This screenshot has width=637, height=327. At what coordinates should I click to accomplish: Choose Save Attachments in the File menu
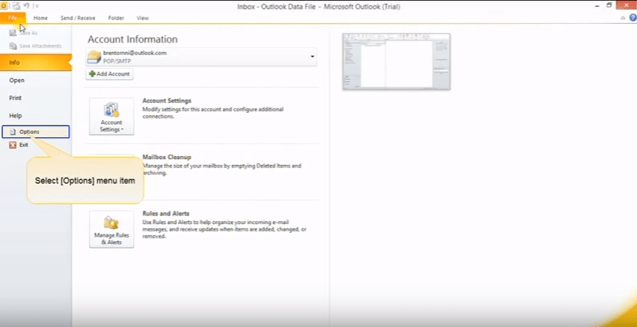pos(35,46)
